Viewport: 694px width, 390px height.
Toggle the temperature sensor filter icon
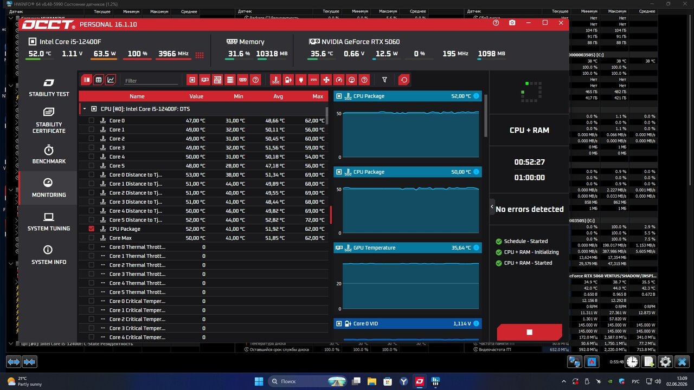click(x=275, y=80)
